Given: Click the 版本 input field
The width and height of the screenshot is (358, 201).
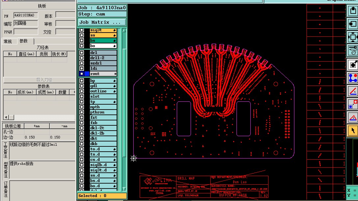Looking at the screenshot, I should point(65,15).
